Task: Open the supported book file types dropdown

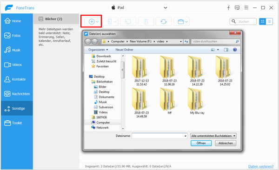Action: coord(213,136)
